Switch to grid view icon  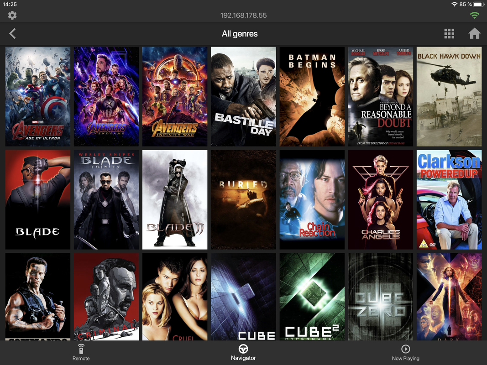(x=449, y=33)
